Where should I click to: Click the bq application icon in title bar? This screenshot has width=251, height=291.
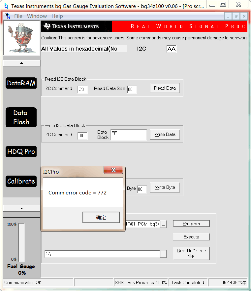[x=6, y=6]
